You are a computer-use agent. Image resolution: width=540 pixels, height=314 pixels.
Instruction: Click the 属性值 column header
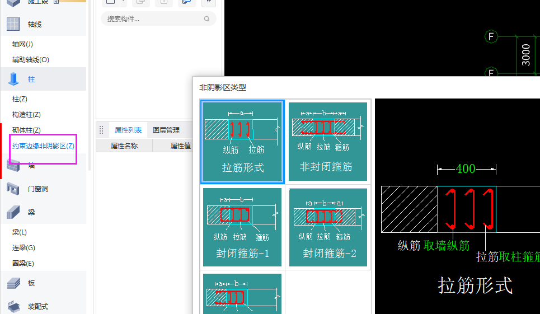pyautogui.click(x=180, y=146)
